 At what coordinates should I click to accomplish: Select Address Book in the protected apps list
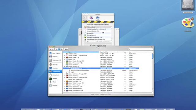97,27
